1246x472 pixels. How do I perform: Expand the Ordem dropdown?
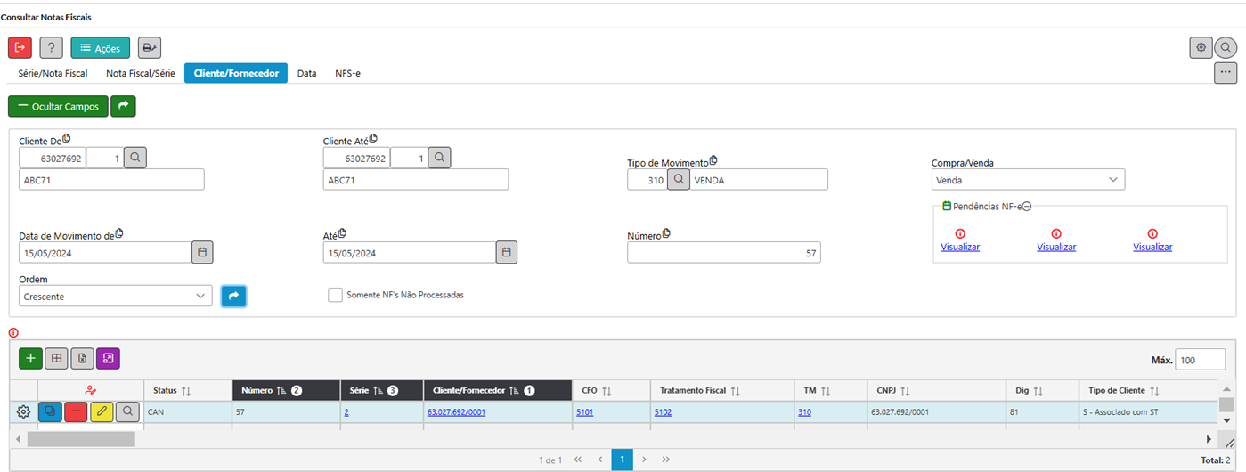(115, 297)
